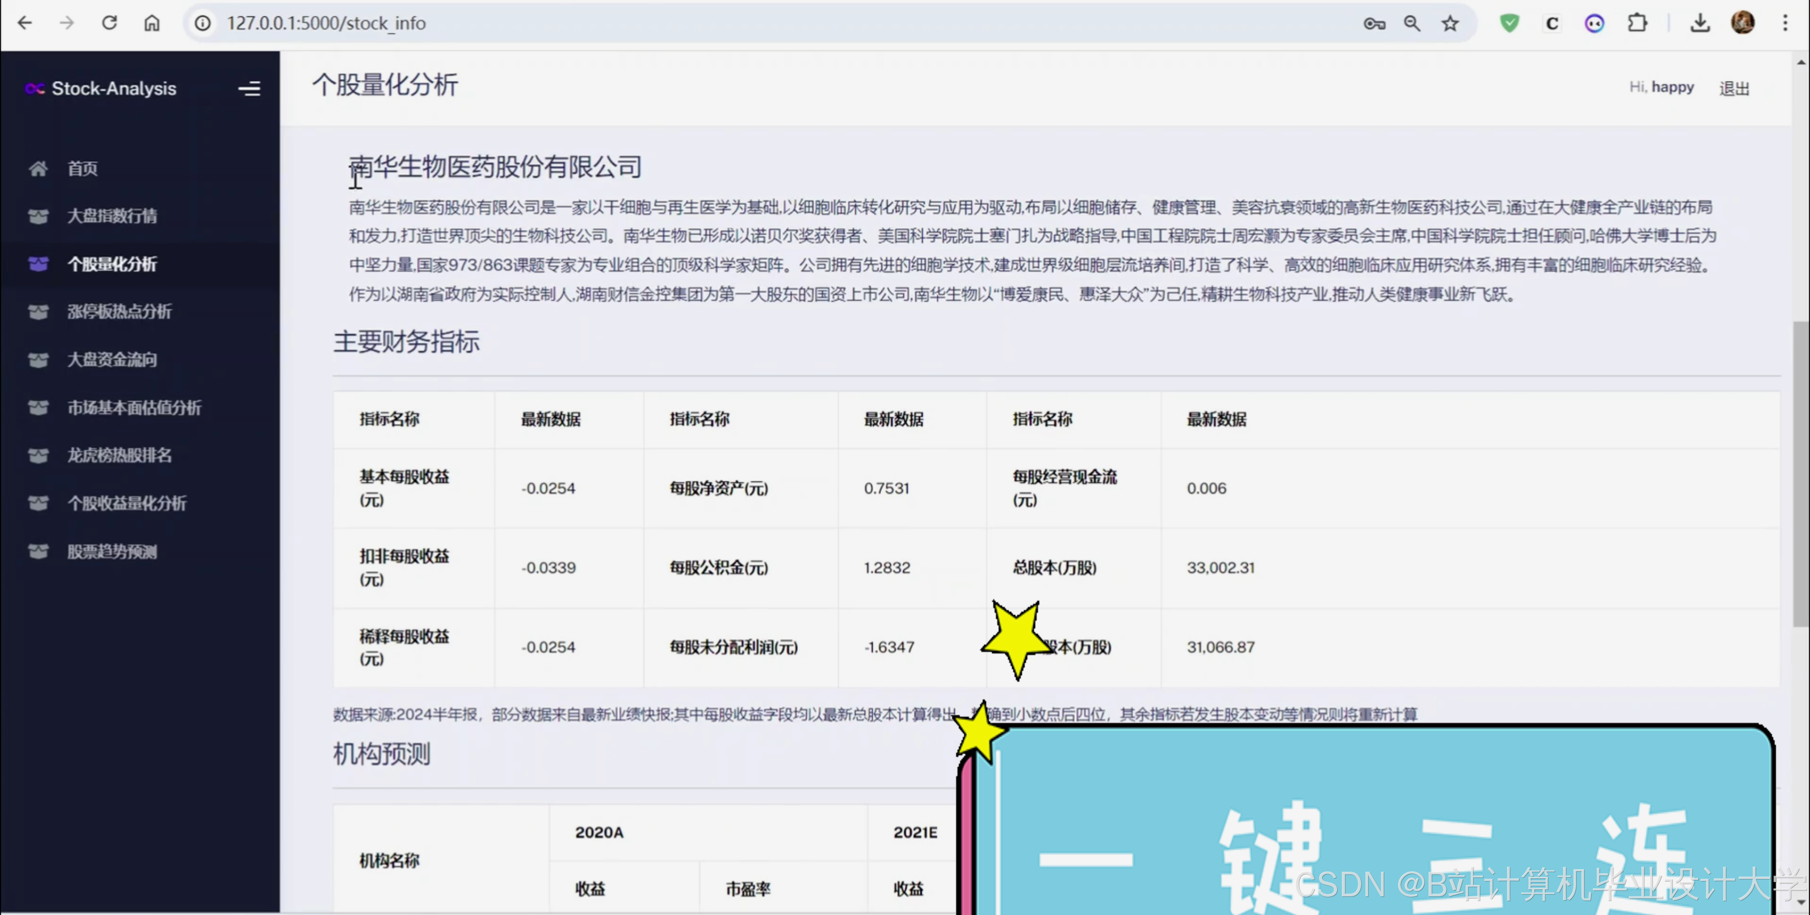1810x915 pixels.
Task: Open the browser downloads icon
Action: [1700, 23]
